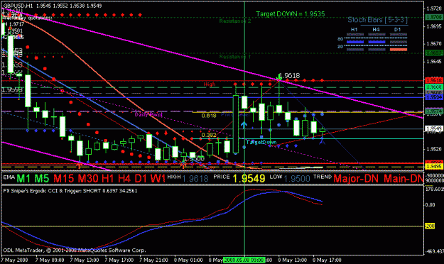Viewport: 444px width, 264px height.
Task: Click the 178.6015 label on the indicator axis
Action: (435, 189)
